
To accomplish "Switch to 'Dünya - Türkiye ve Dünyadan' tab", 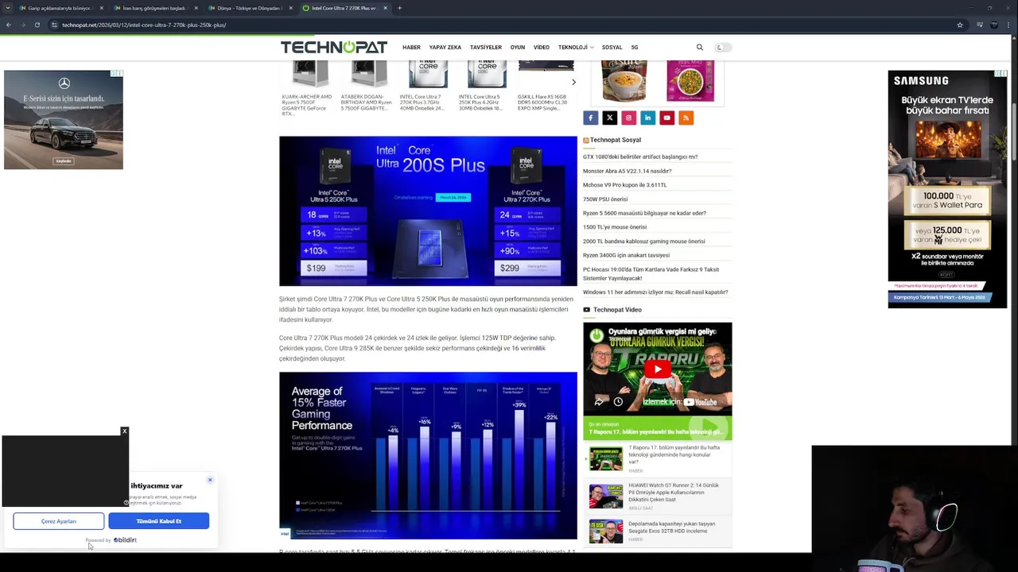I will coord(248,8).
